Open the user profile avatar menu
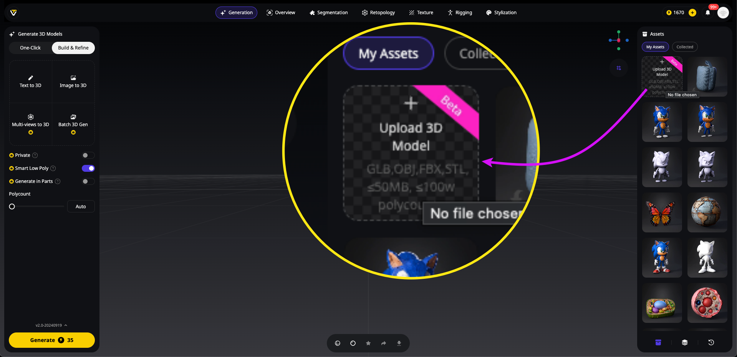Image resolution: width=737 pixels, height=357 pixels. [723, 13]
